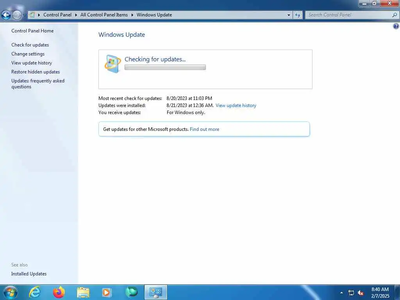Expand the chevron after Control Panel breadcrumb
The width and height of the screenshot is (400, 300).
click(76, 15)
